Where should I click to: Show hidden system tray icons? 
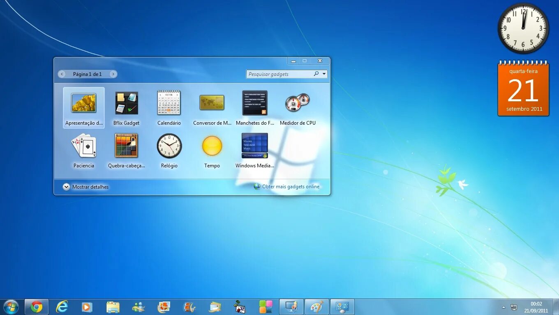tap(504, 307)
